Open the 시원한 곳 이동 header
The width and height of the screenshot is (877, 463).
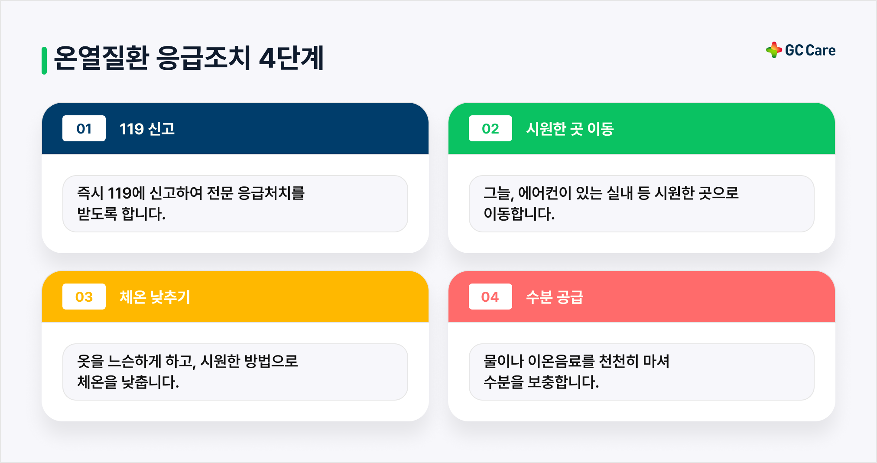[x=570, y=129]
